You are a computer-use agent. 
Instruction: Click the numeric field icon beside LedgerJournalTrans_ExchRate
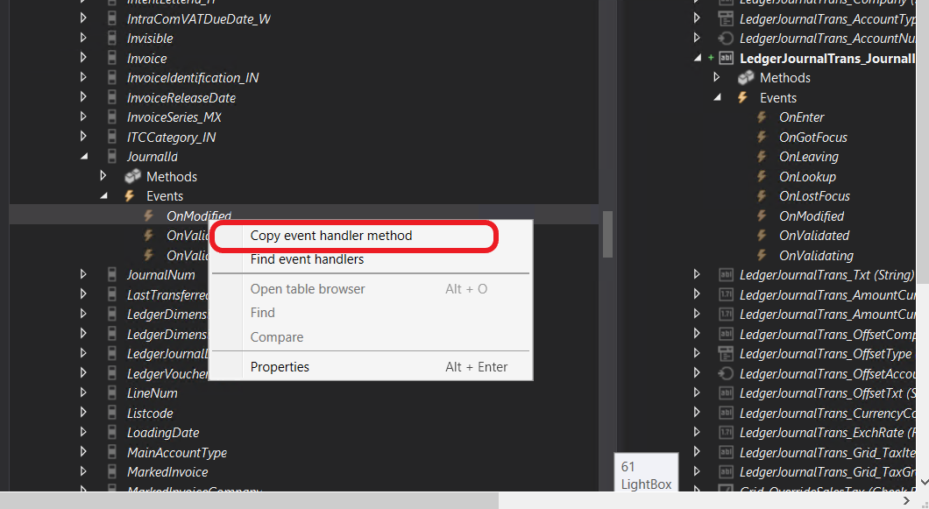click(x=725, y=432)
